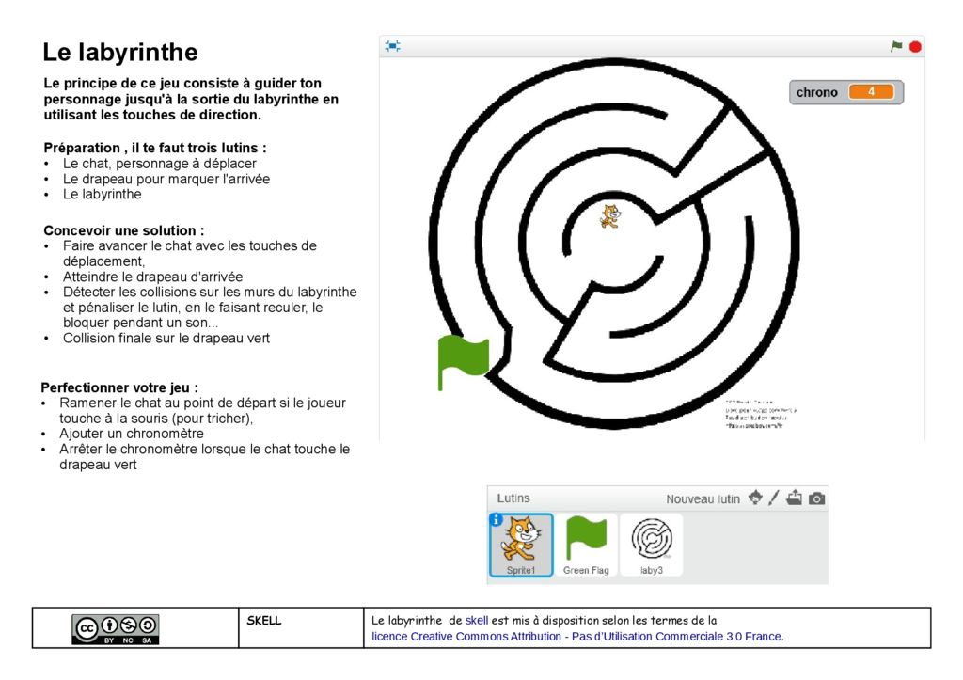963x680 pixels.
Task: Toggle fullscreen stage mode icon
Action: tap(392, 46)
